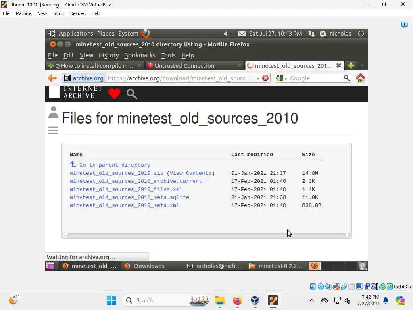The height and width of the screenshot is (310, 413).
Task: Bookmark page with the star icon
Action: click(252, 78)
